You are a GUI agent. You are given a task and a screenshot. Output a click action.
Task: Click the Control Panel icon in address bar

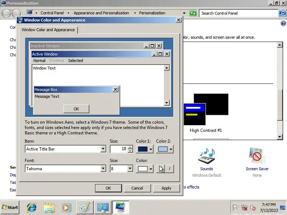click(x=30, y=13)
